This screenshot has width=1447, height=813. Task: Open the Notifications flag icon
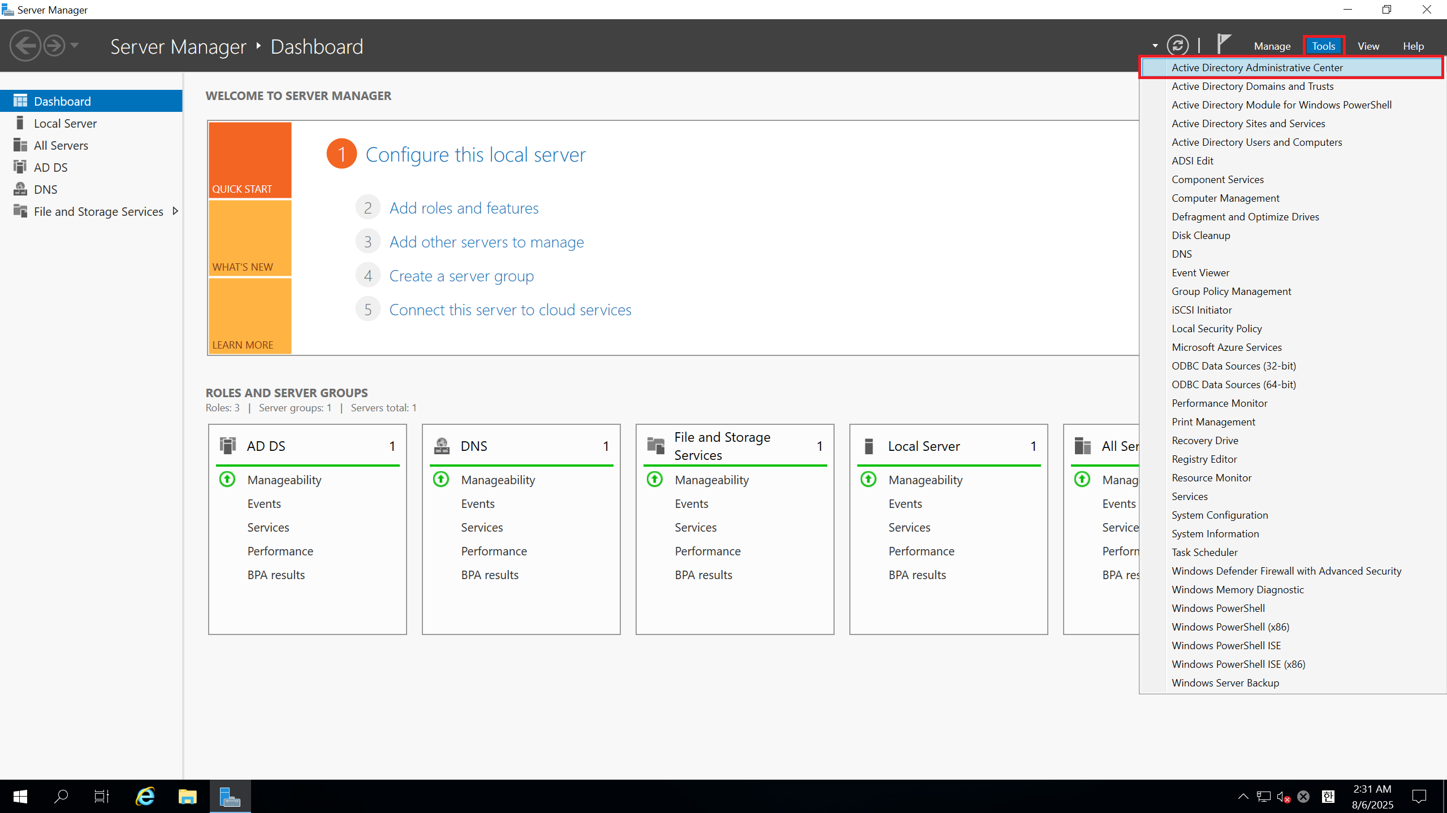click(1223, 44)
